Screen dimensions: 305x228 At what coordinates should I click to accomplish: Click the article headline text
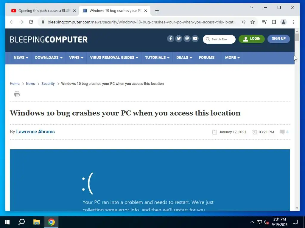pos(125,113)
